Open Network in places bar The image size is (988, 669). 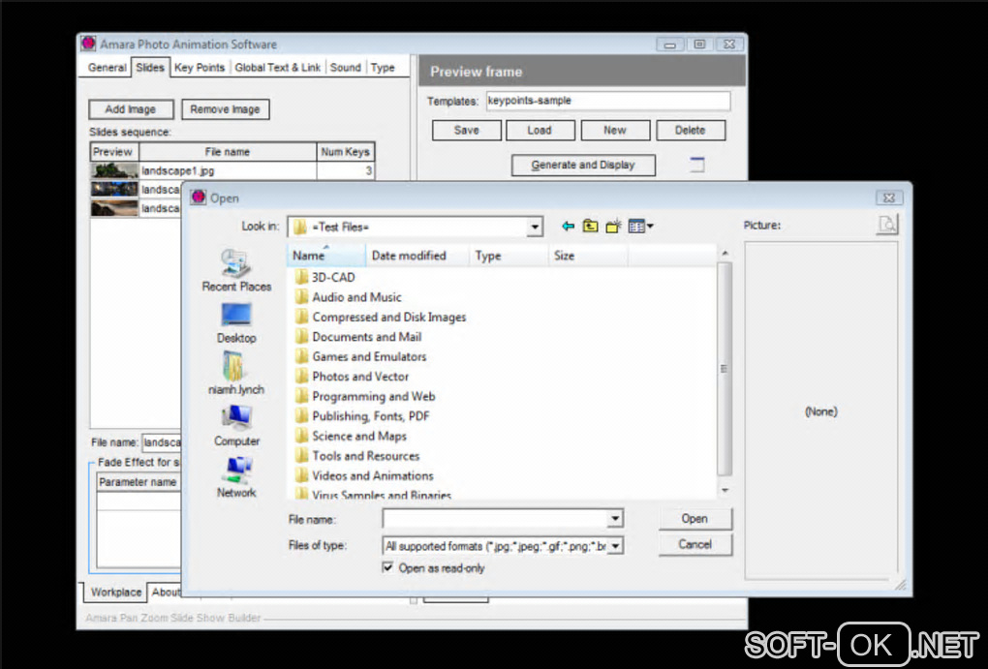point(236,477)
